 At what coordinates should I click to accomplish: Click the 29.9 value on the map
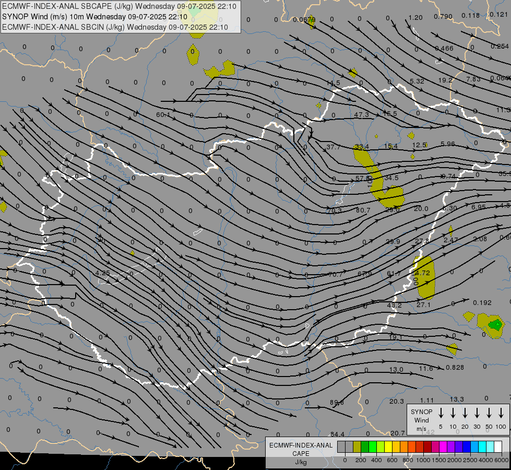coord(393,242)
